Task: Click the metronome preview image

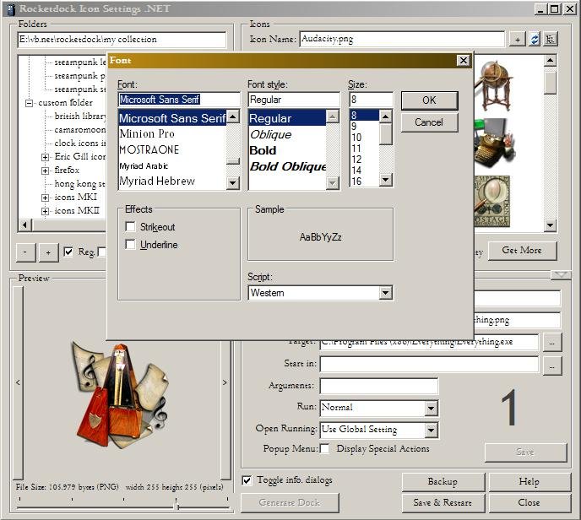Action: [x=121, y=396]
